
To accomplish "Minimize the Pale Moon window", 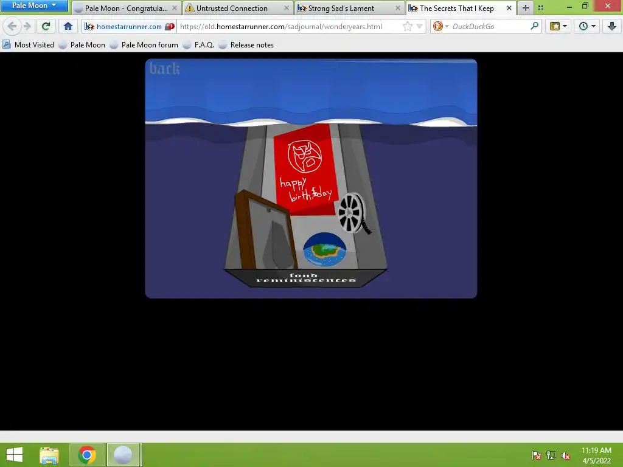I will coord(569,6).
